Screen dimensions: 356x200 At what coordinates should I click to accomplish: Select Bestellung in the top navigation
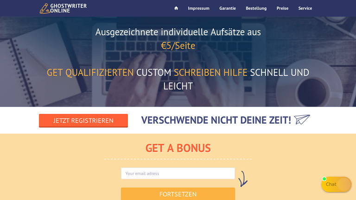coord(256,8)
